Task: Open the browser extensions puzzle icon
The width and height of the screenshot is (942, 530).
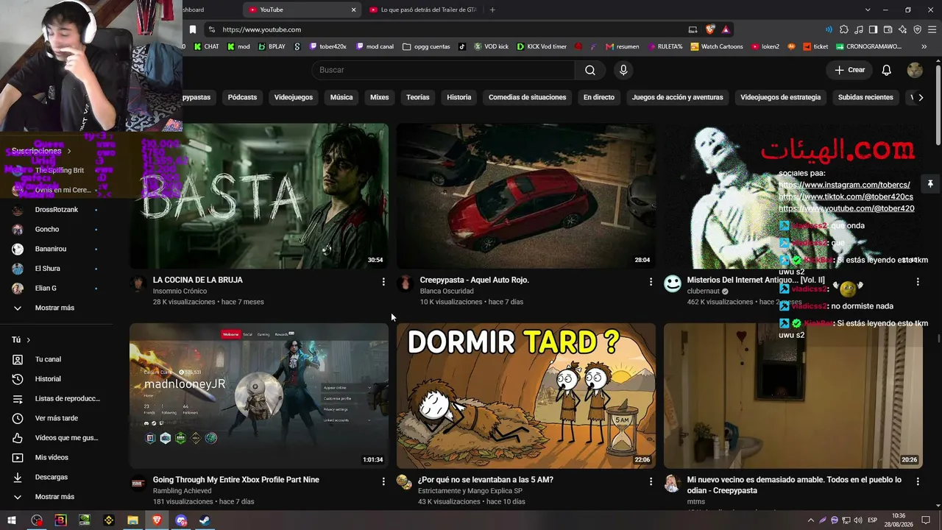Action: pyautogui.click(x=844, y=29)
